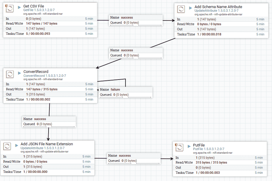Click the Get CSV File processor icon
Image resolution: width=272 pixels, height=181 pixels.
click(10, 9)
